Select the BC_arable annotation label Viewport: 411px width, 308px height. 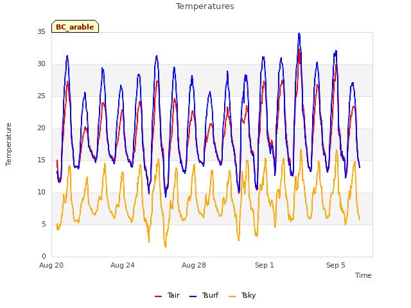(x=75, y=27)
